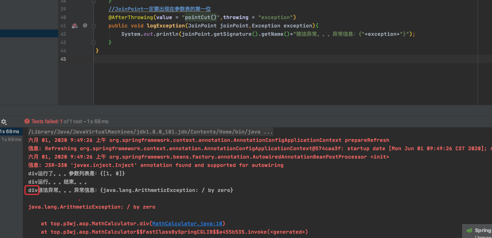This screenshot has width=492, height=238.
Task: Select the second 1s 68ms test entry
Action: point(11,139)
